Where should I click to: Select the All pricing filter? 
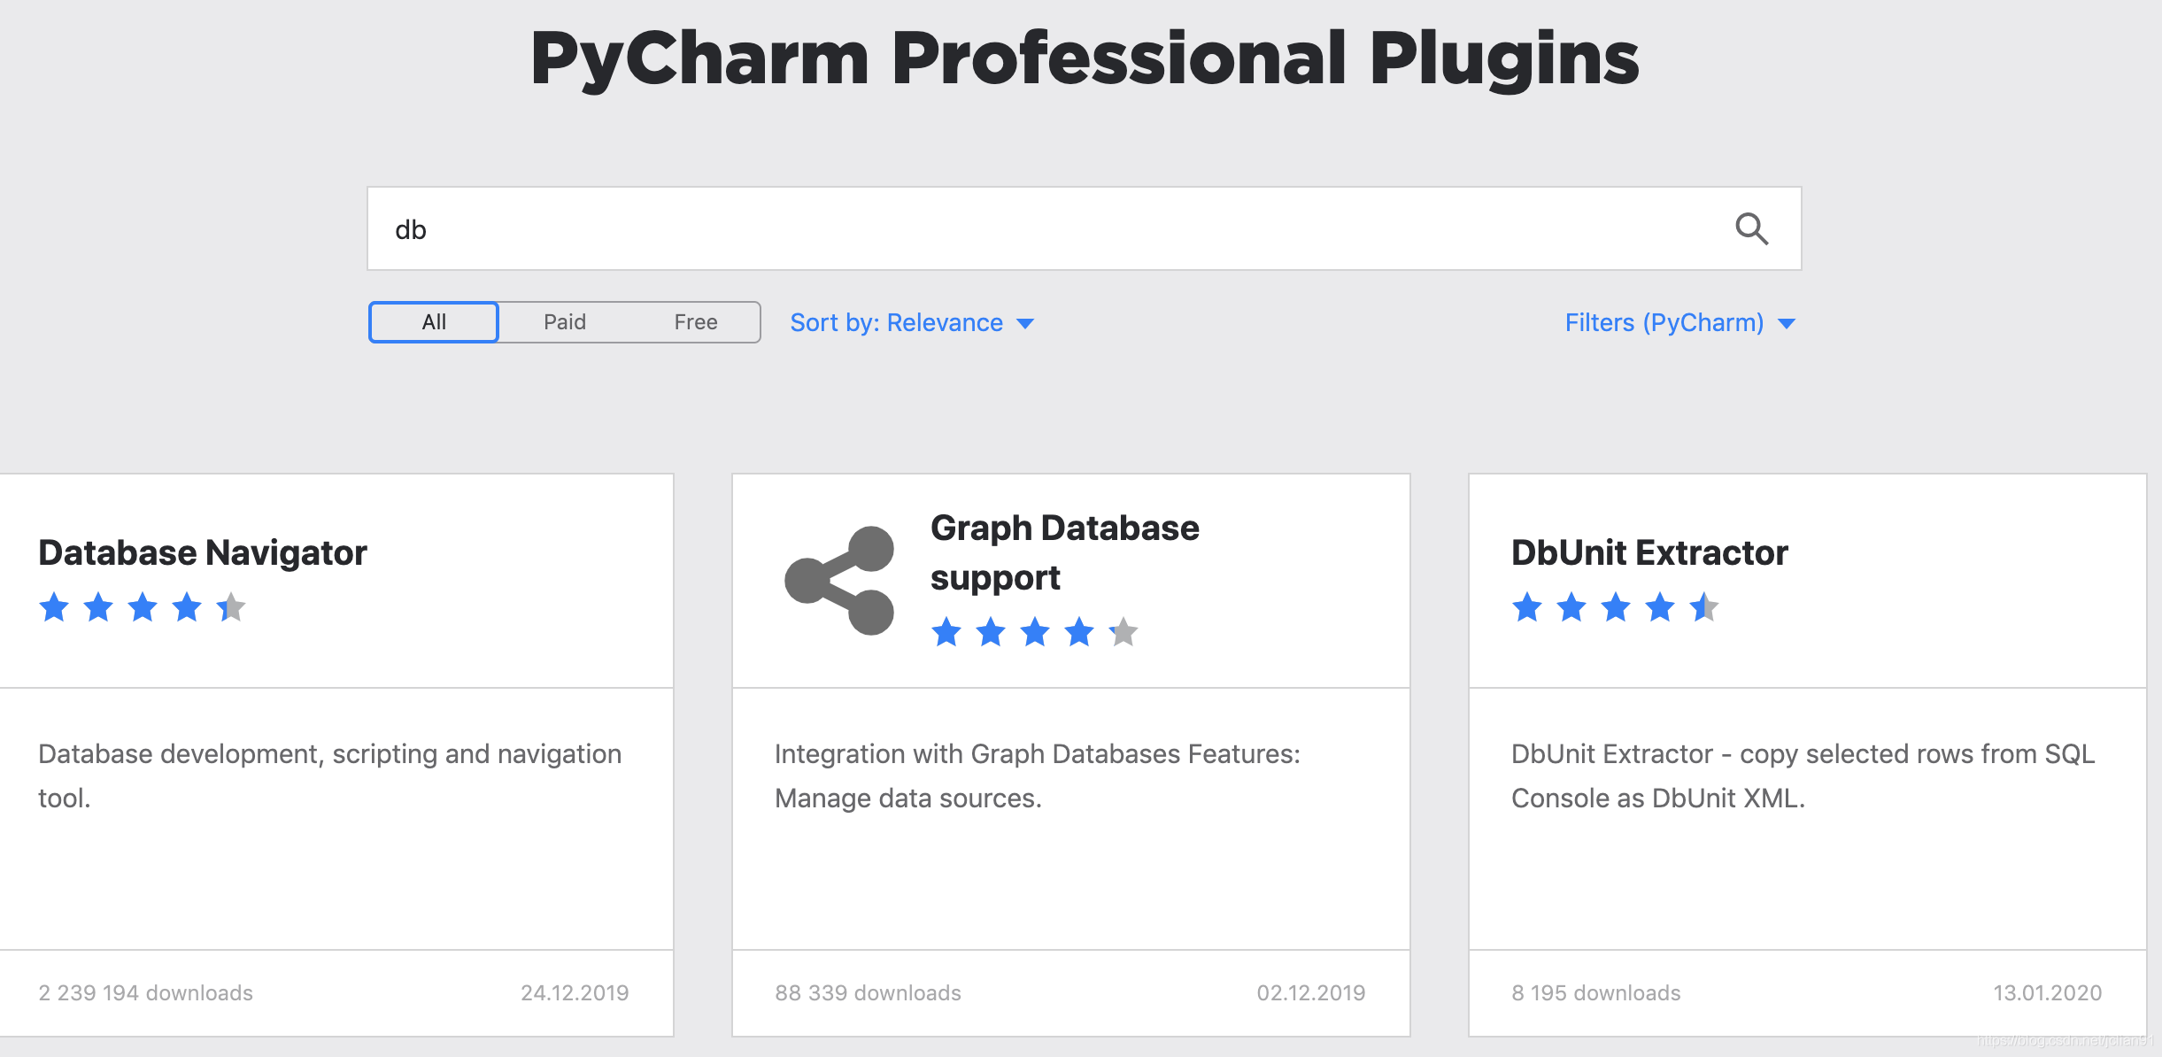tap(434, 322)
